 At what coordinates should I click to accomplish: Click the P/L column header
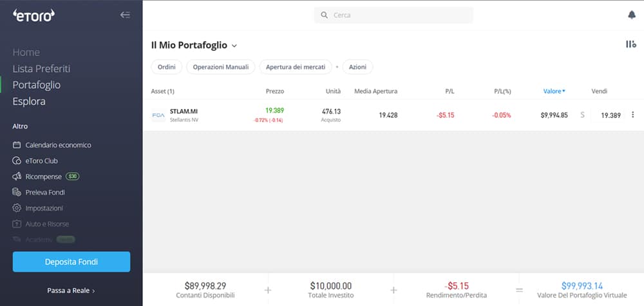(450, 91)
